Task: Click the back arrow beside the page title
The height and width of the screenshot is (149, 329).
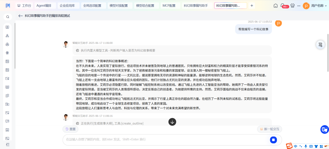Action: [20, 16]
